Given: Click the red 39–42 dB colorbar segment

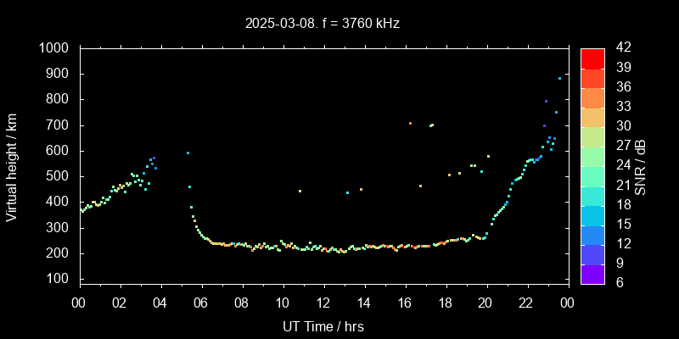Looking at the screenshot, I should coord(592,58).
